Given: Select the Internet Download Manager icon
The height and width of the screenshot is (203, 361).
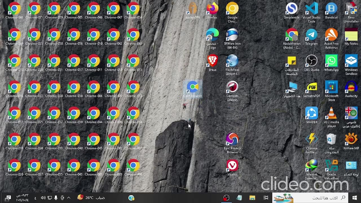Looking at the screenshot, I should tap(312, 170).
